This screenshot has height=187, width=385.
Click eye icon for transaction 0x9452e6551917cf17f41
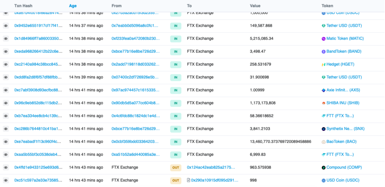[x=6, y=26]
